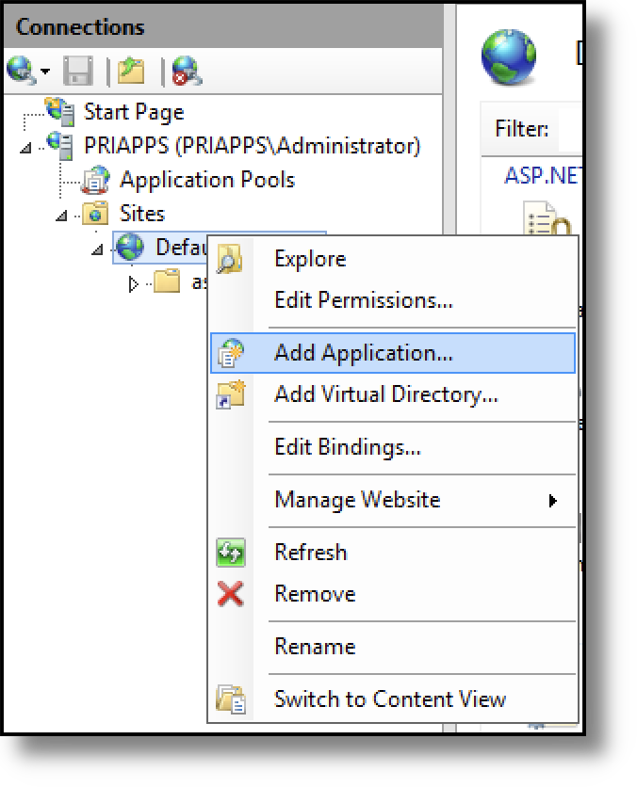Click the Start Page icon
The image size is (637, 787).
coord(59,111)
